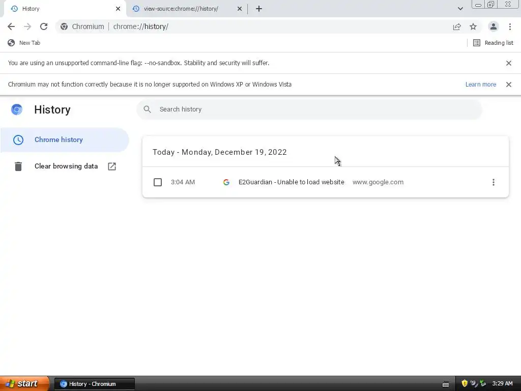The image size is (521, 391).
Task: Select Chrome history in the sidebar
Action: coord(65,139)
